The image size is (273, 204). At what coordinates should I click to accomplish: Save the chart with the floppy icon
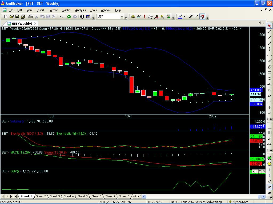click(17, 17)
